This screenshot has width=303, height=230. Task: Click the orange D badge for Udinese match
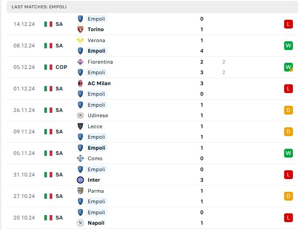click(288, 110)
